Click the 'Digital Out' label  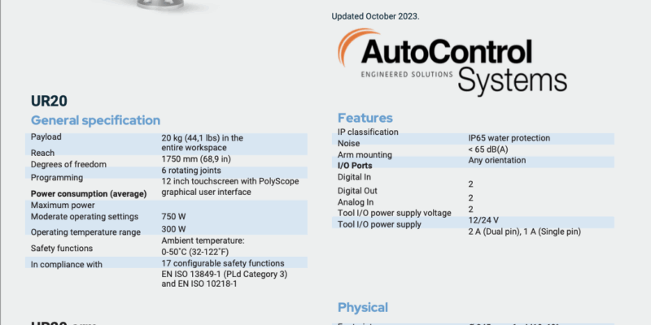click(357, 191)
